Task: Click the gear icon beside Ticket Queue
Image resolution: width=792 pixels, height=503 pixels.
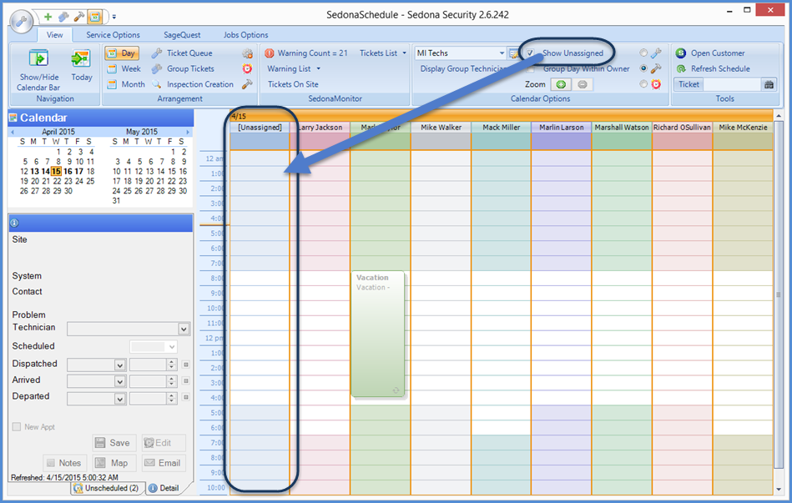Action: click(x=247, y=53)
